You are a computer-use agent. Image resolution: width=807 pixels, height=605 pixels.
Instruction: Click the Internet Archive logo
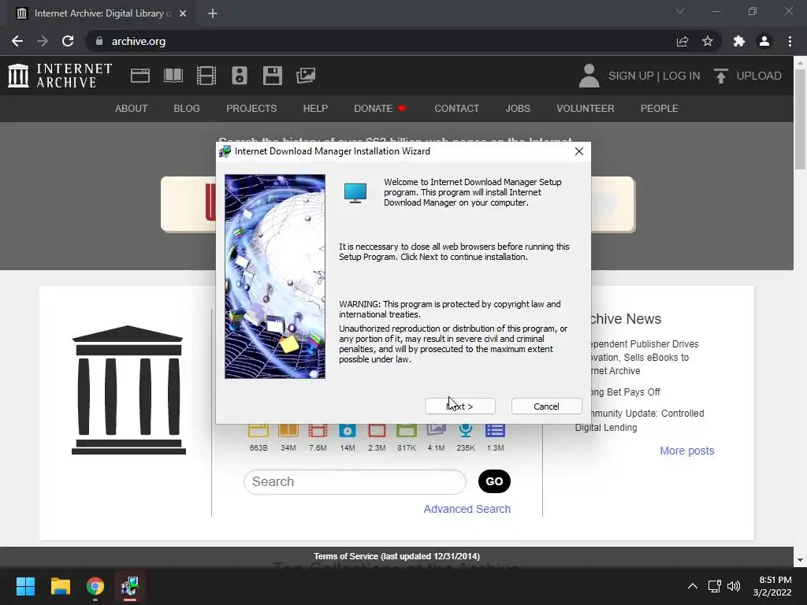point(60,76)
